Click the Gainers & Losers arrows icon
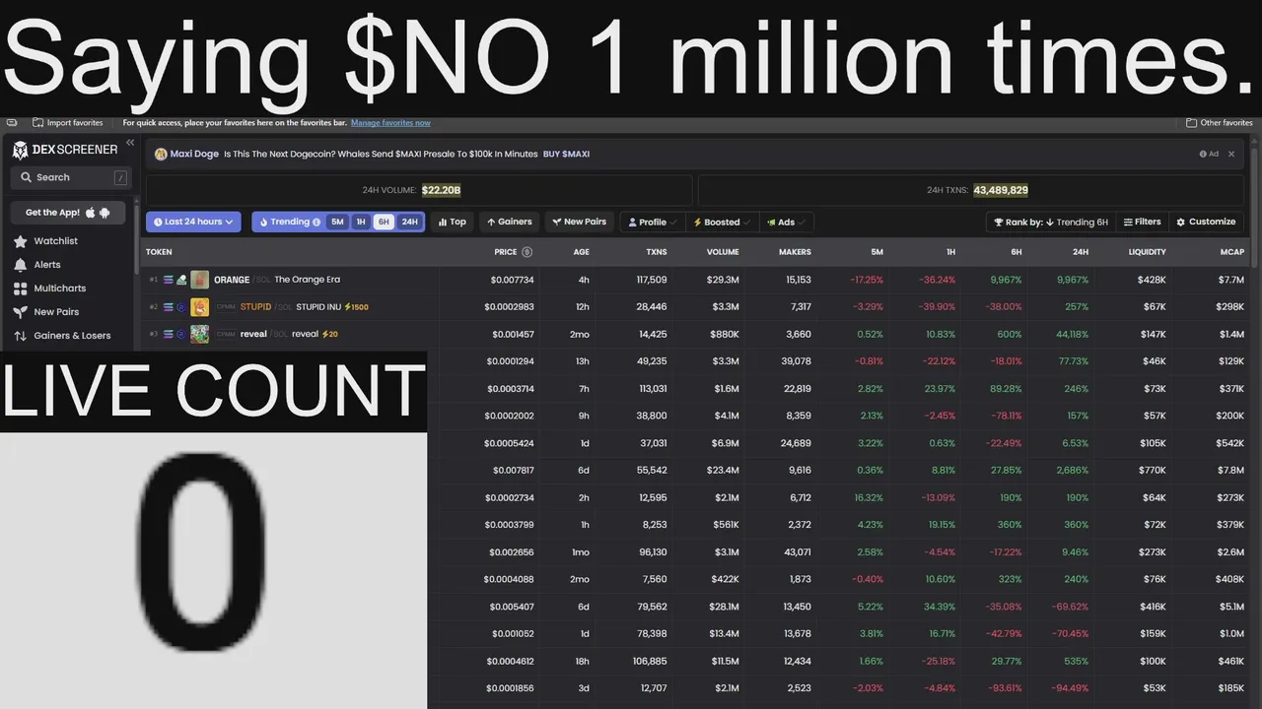Image resolution: width=1262 pixels, height=709 pixels. pyautogui.click(x=20, y=336)
